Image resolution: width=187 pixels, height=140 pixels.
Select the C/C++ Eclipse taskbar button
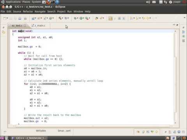(29, 138)
